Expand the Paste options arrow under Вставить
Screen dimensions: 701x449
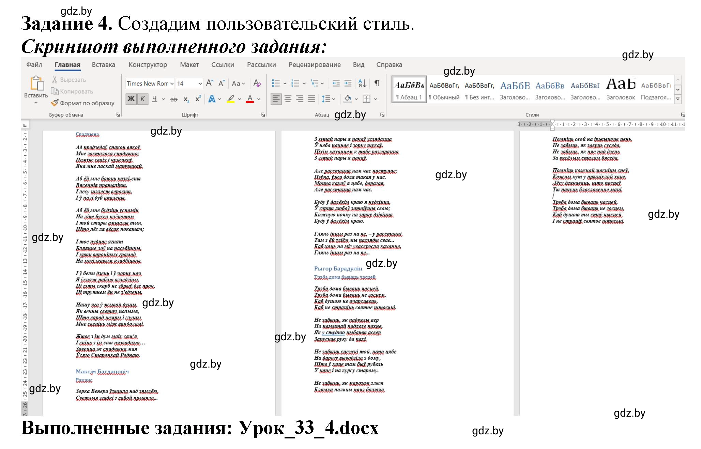[36, 103]
